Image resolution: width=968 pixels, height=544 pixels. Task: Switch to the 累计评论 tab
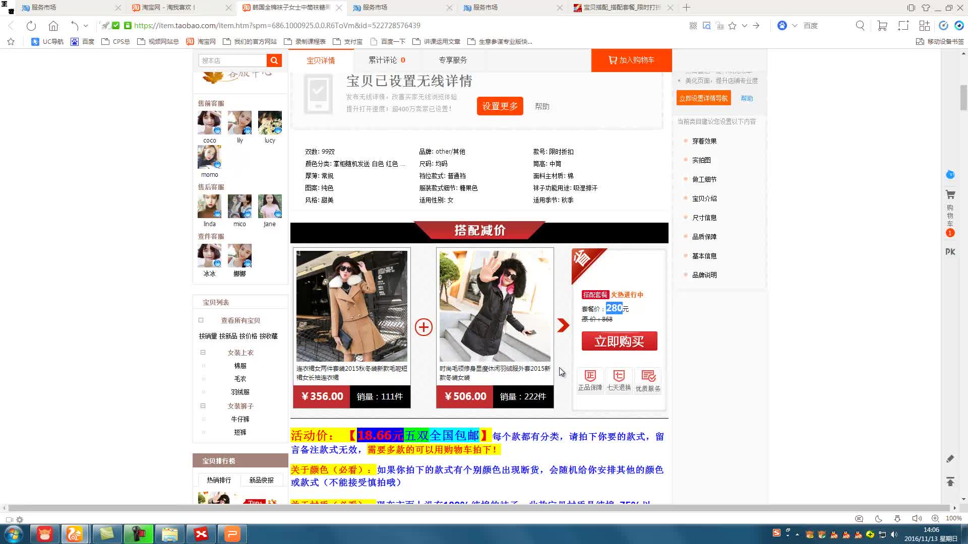click(384, 59)
